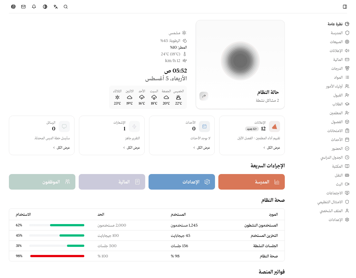Screen dimensions: 356x278
Task: Toggle the sidebar panel icon
Action: [345, 7]
